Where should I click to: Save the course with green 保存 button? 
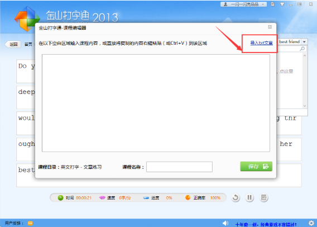click(256, 167)
